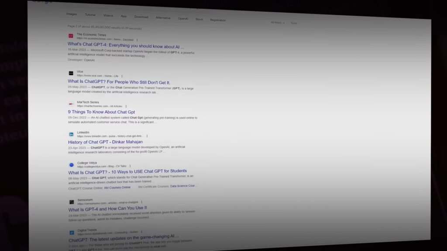Viewport: 447px width, 251px height.
Task: Select the Tutorial filter chip
Action: pyautogui.click(x=90, y=15)
